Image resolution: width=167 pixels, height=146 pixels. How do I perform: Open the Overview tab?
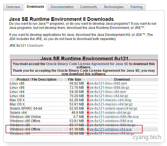click(x=13, y=7)
